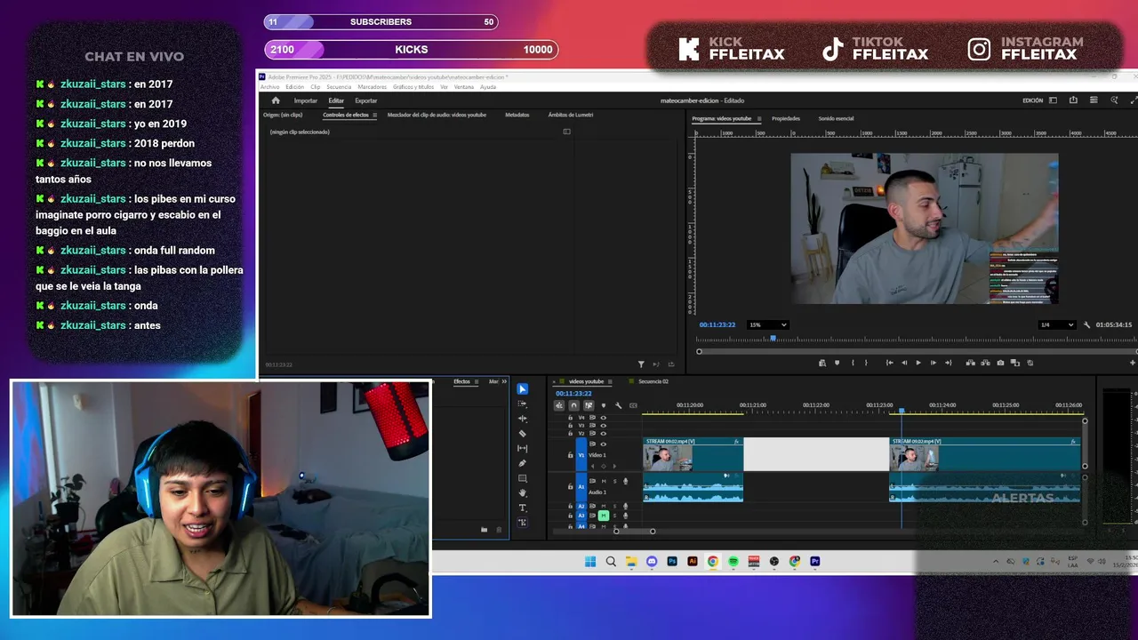Open the Marcadores menu
The image size is (1138, 640).
point(373,87)
